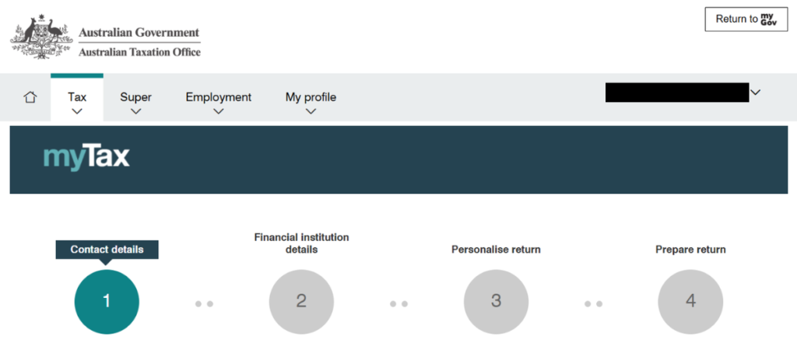Open the Super menu item
This screenshot has width=797, height=357.
click(135, 97)
